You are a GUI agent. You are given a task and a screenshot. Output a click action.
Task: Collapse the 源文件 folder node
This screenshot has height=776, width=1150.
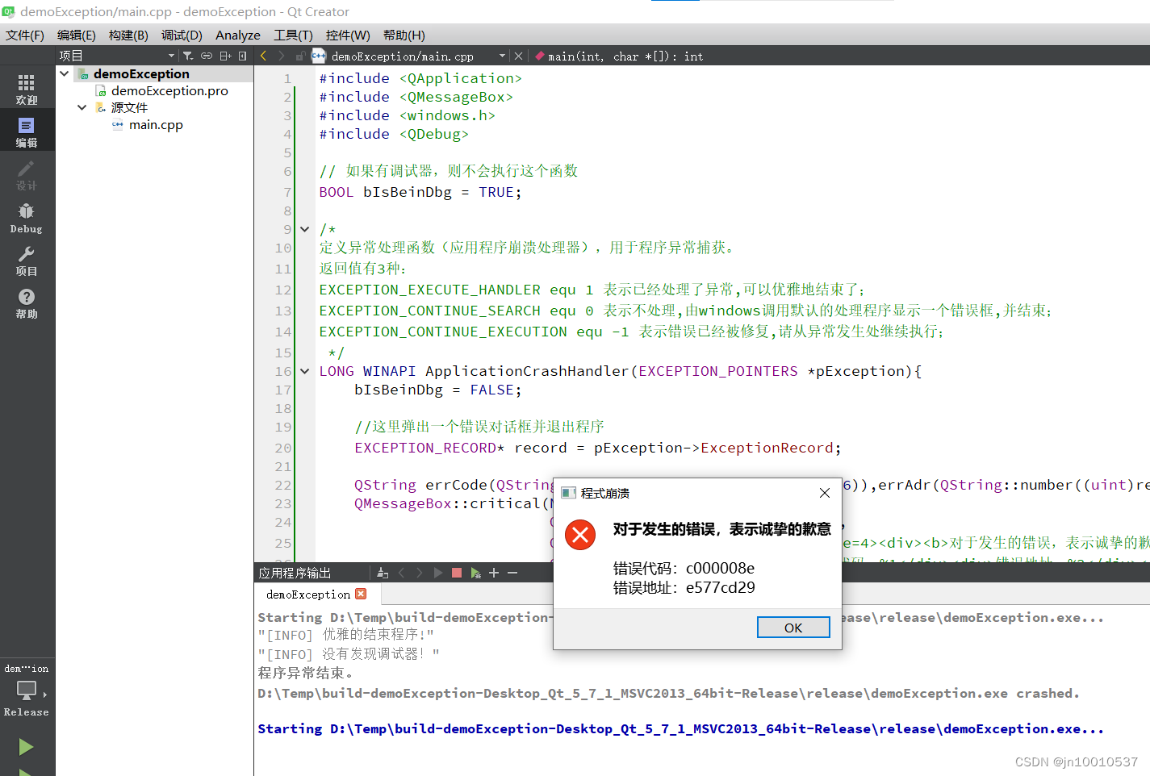tap(81, 106)
